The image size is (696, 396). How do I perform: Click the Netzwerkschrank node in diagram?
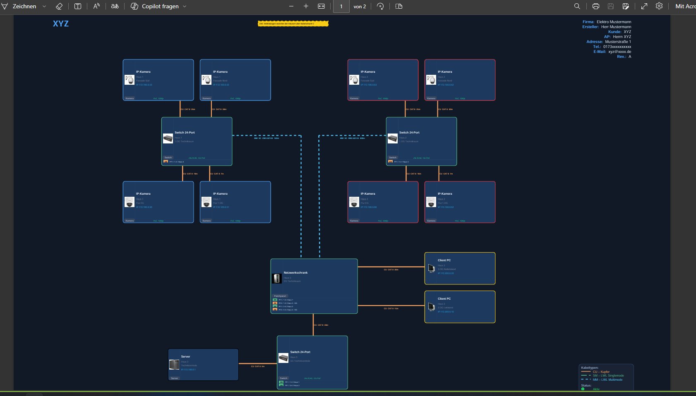314,286
